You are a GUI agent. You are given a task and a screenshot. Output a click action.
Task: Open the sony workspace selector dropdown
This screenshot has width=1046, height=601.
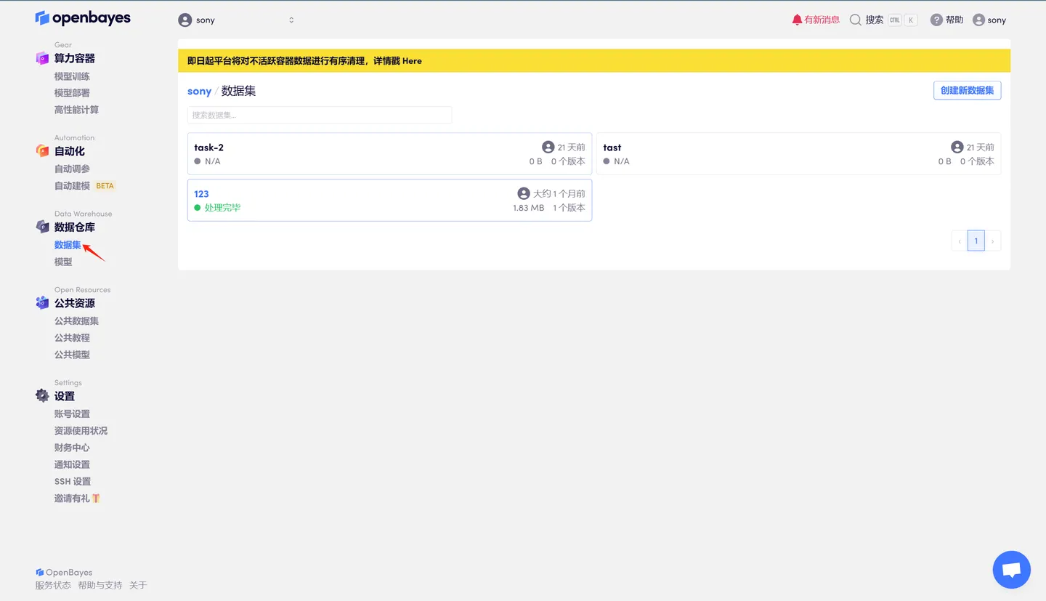point(238,20)
